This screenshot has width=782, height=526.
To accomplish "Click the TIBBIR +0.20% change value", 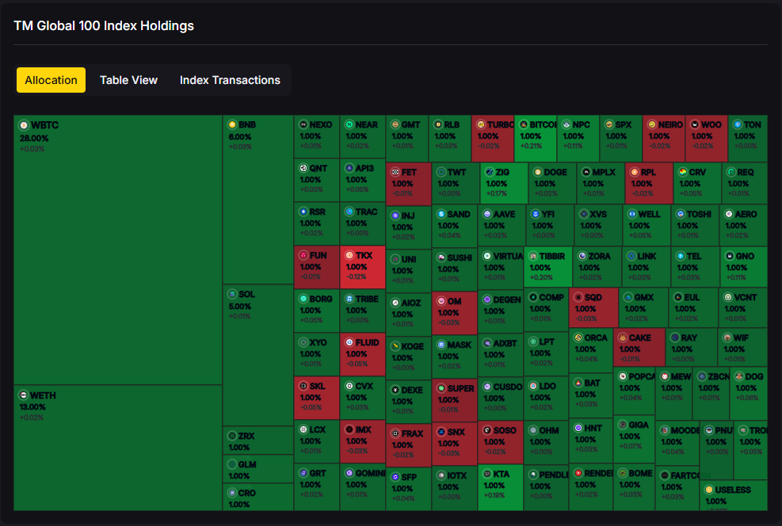I will 541,278.
